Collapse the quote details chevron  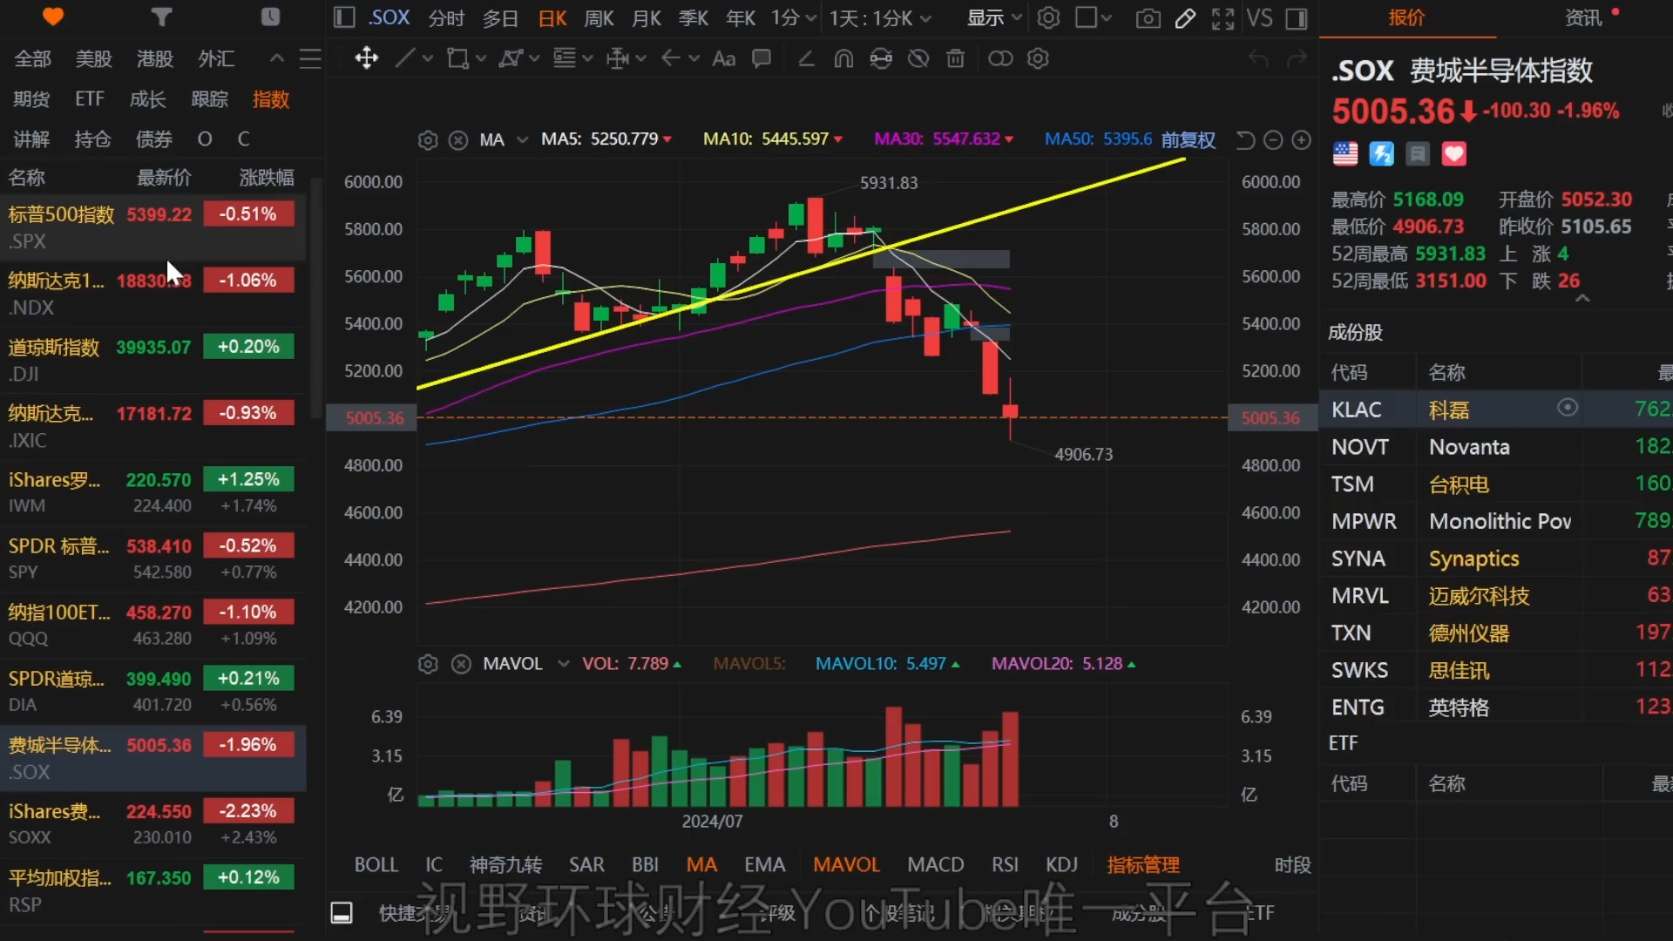(x=1582, y=299)
